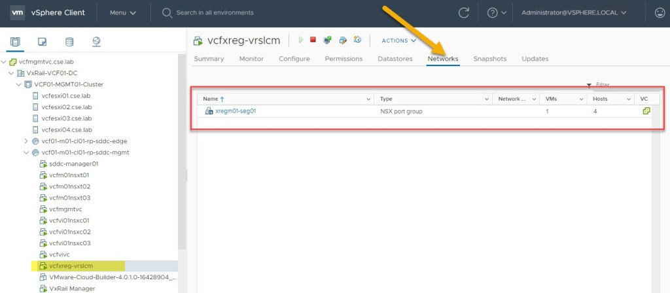The height and width of the screenshot is (293, 670).
Task: Power on the vcfxreg-vrslcm VM
Action: (x=301, y=40)
